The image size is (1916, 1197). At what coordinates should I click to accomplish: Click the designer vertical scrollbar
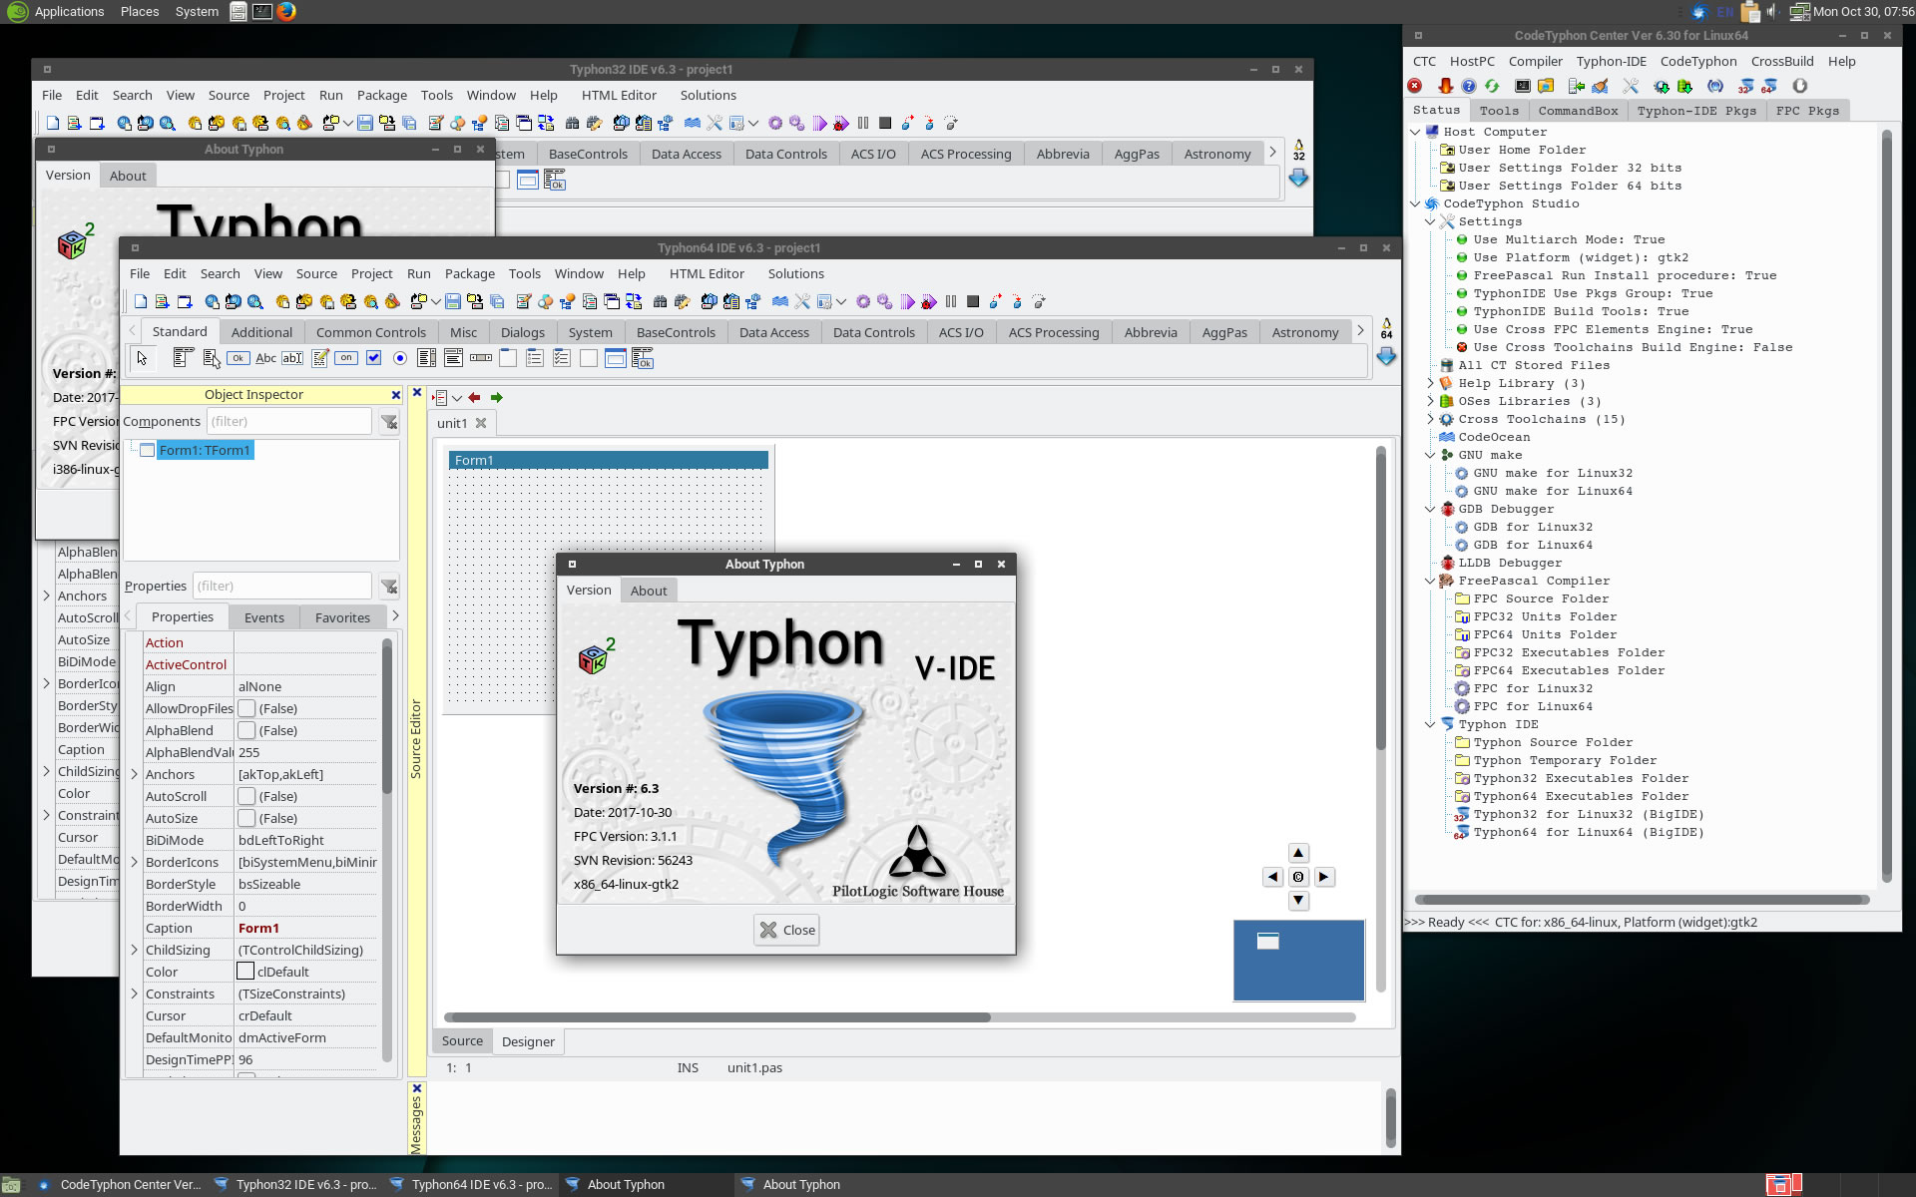1381,598
